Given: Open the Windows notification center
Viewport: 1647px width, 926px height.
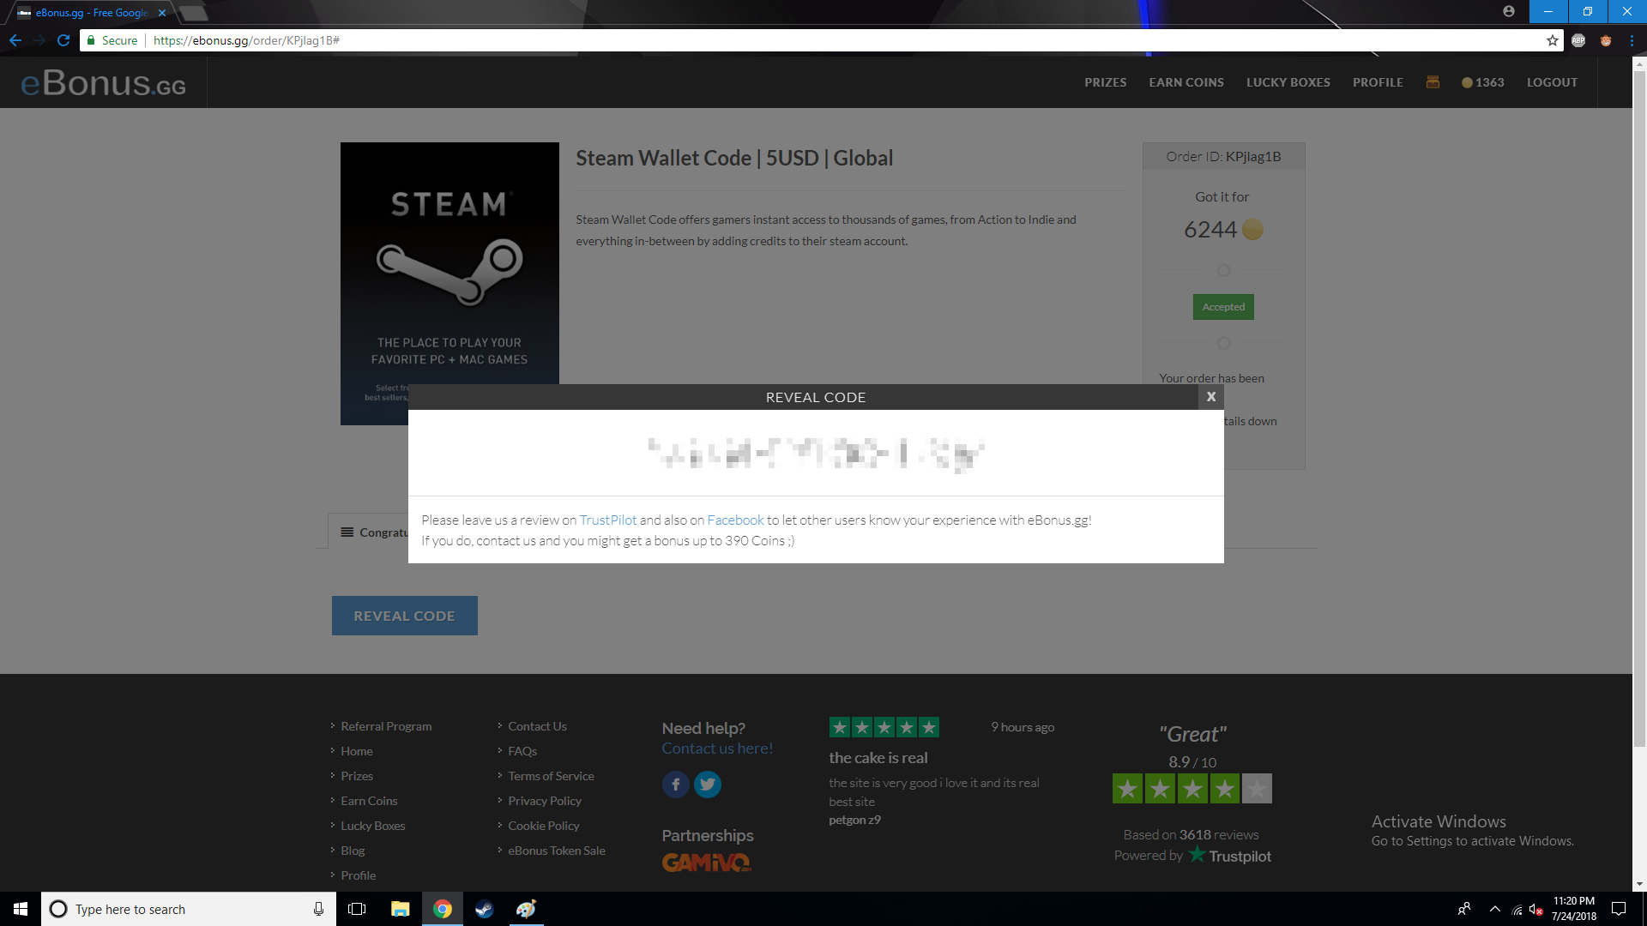Looking at the screenshot, I should (1619, 909).
